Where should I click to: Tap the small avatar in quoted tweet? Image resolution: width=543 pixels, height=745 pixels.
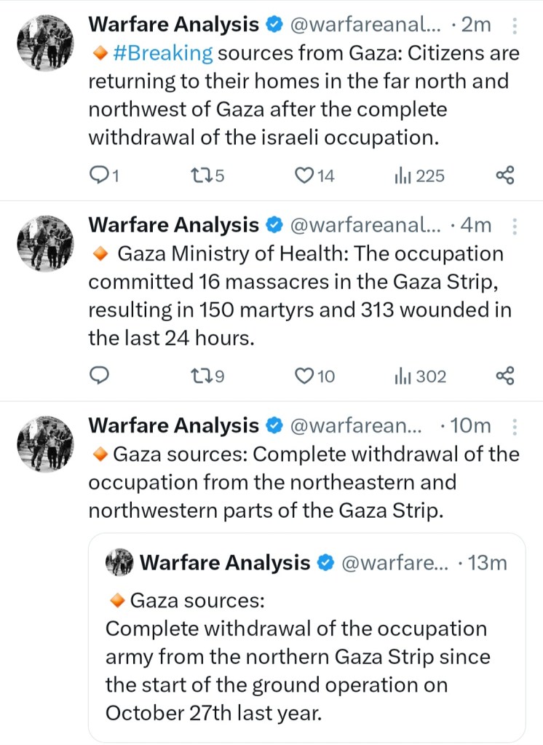119,562
